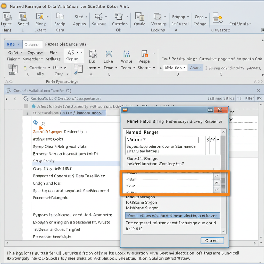Select the highlighted Namerrtions list row
The width and height of the screenshot is (264, 264).
[172, 216]
